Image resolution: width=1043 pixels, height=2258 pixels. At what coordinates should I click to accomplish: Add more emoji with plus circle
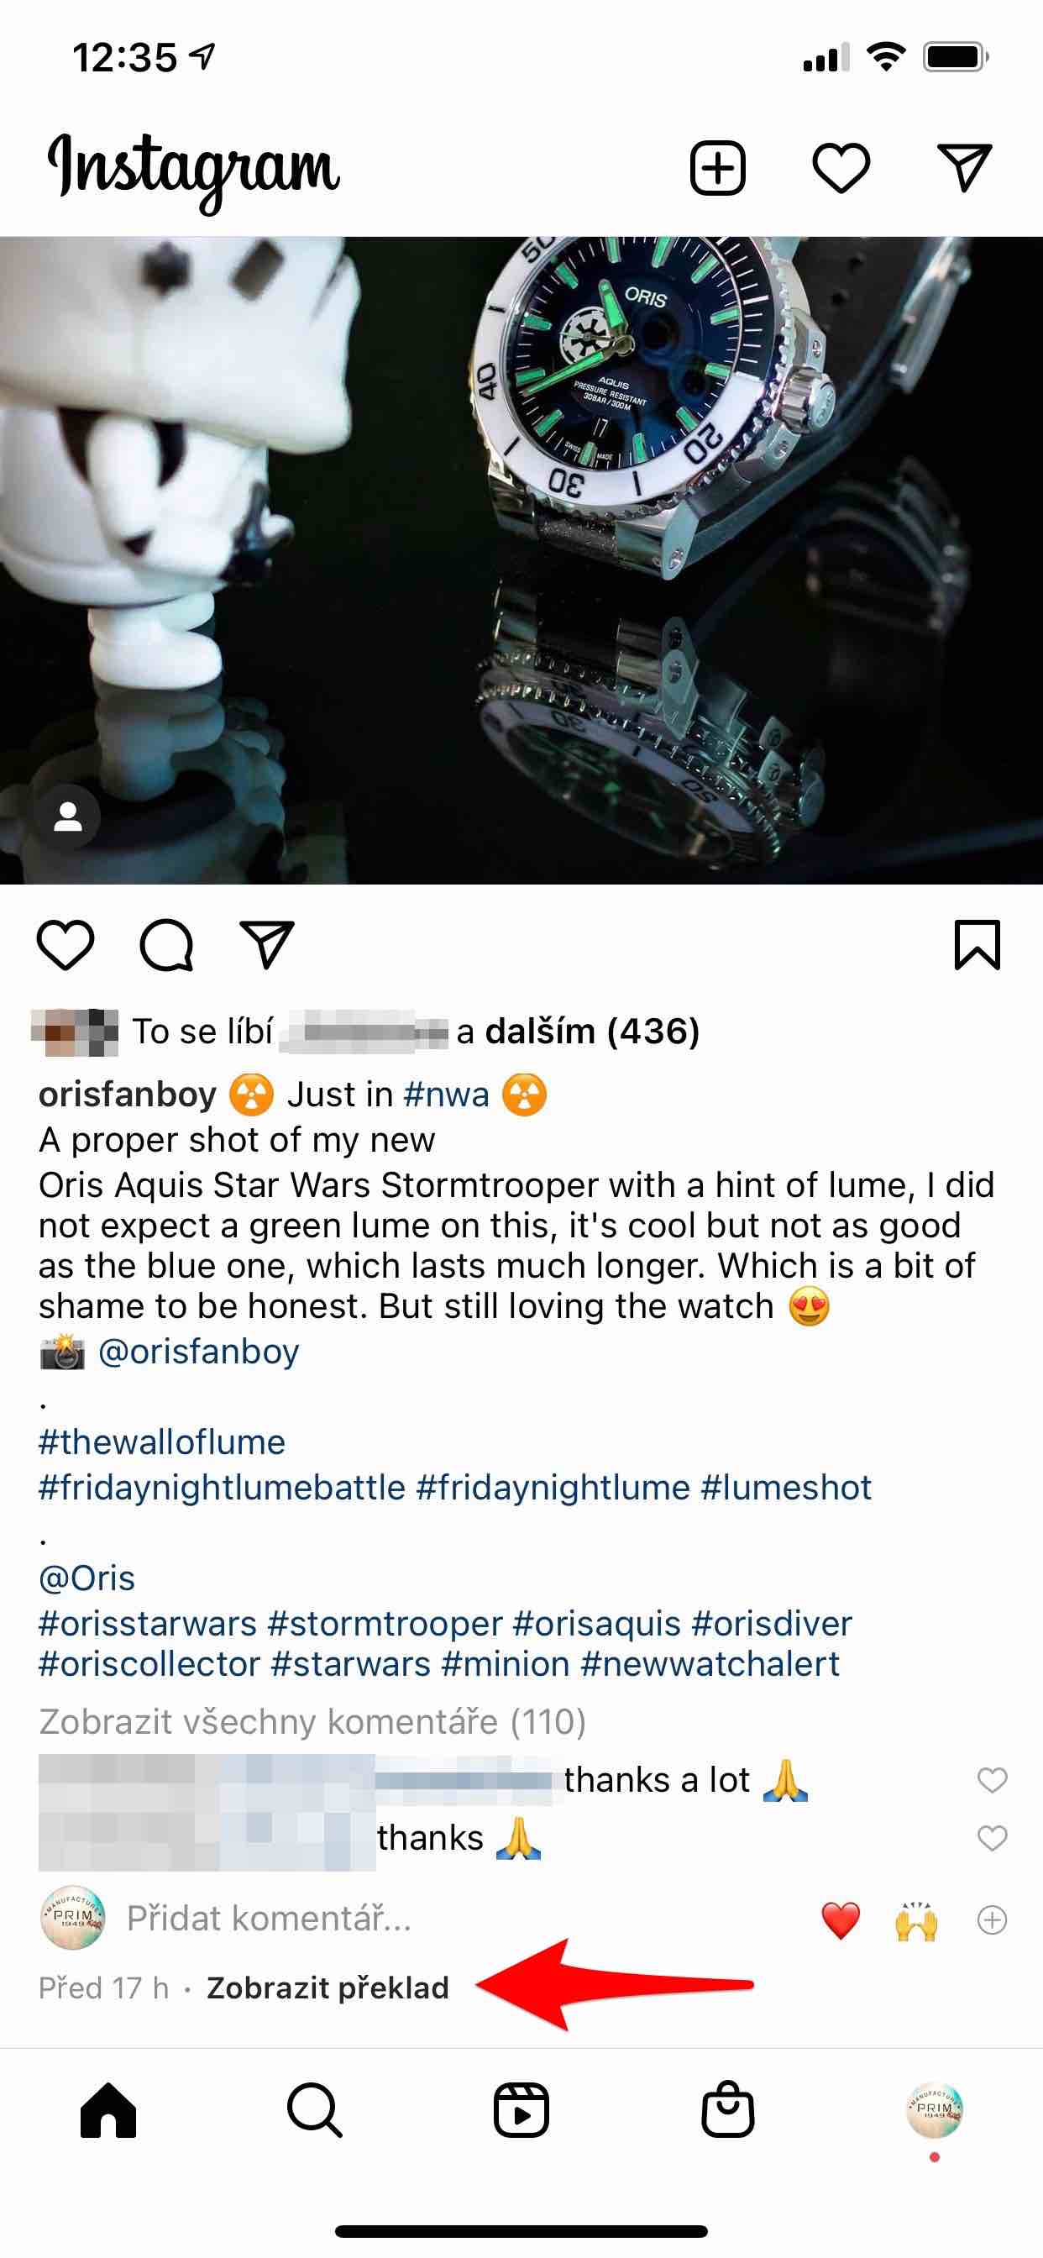tap(991, 1920)
